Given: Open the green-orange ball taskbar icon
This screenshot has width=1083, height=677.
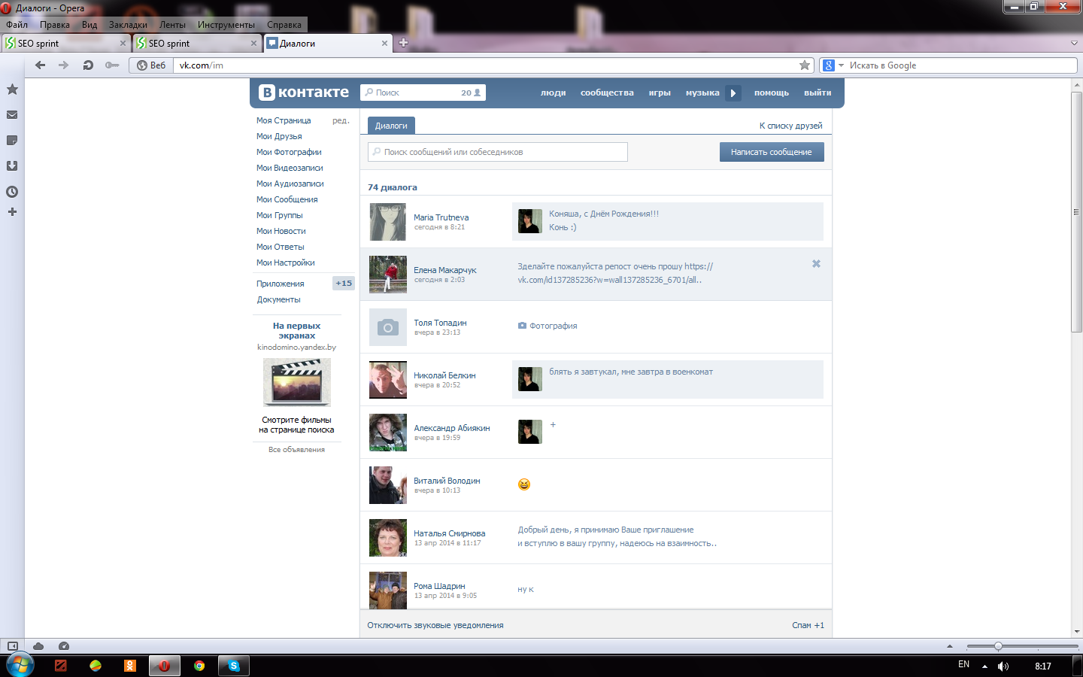Looking at the screenshot, I should pyautogui.click(x=96, y=666).
